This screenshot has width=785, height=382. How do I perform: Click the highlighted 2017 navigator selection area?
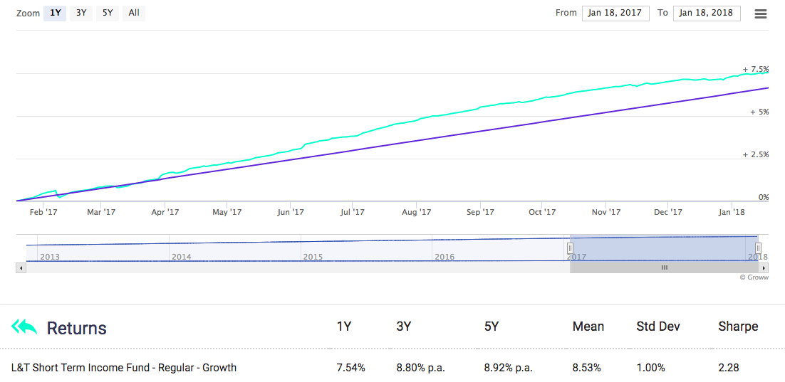click(662, 248)
